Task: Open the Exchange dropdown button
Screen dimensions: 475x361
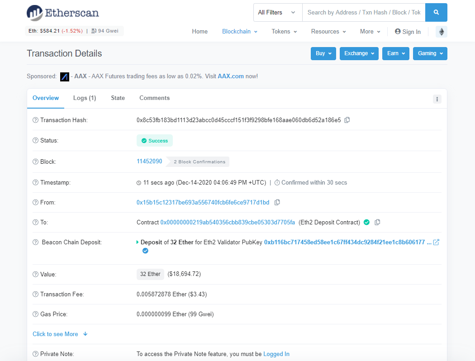Action: [359, 53]
